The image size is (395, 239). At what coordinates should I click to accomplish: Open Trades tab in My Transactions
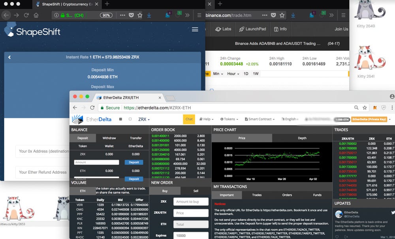click(x=257, y=195)
